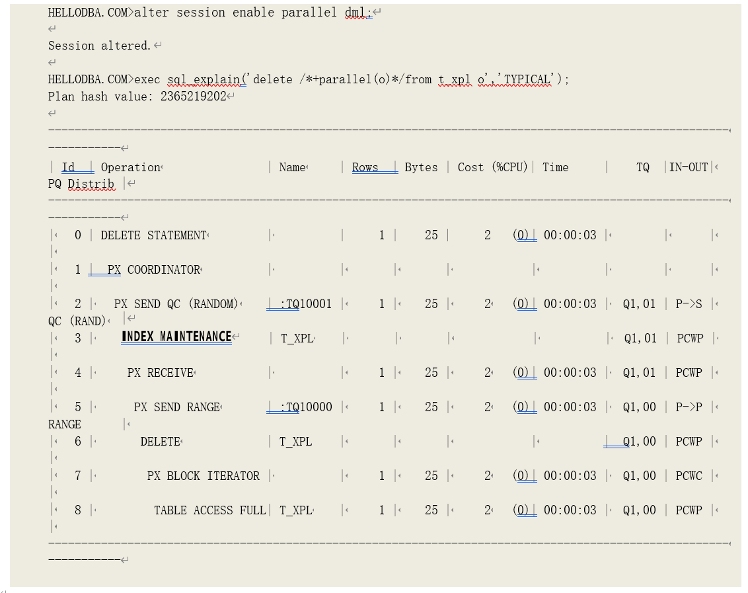The image size is (748, 593).
Task: Click the 'TQ' column header
Action: click(x=642, y=167)
